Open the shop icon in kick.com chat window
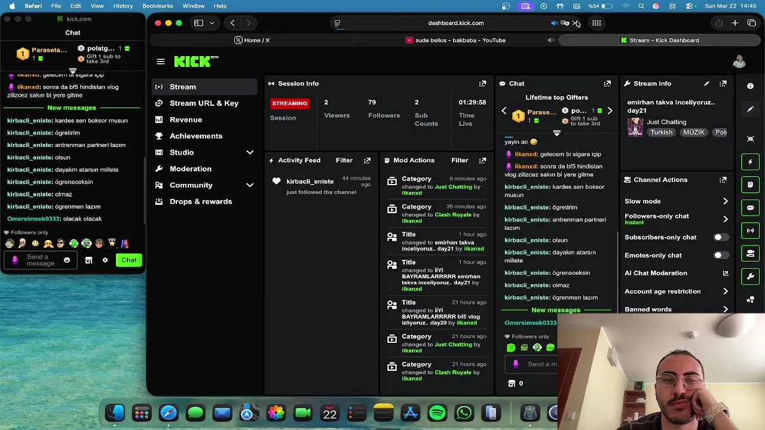Viewport: 765px width, 430px height. tap(88, 260)
